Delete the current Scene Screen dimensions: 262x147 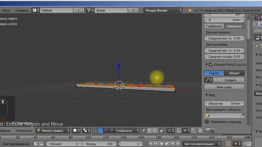point(136,10)
